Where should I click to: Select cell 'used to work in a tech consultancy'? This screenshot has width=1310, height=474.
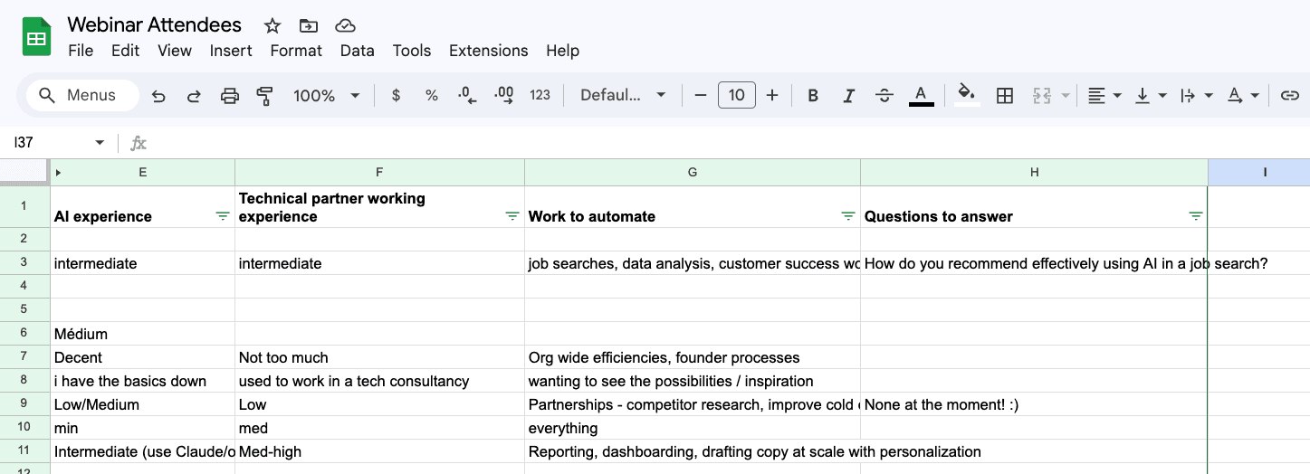pyautogui.click(x=379, y=380)
